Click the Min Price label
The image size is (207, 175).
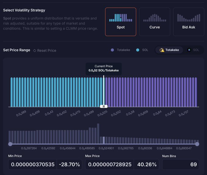(x=15, y=156)
